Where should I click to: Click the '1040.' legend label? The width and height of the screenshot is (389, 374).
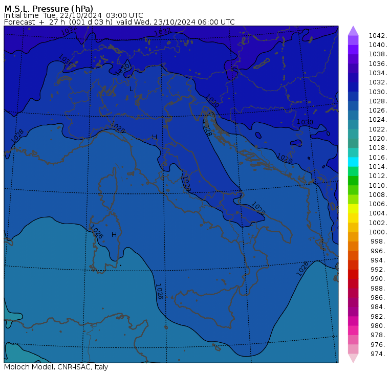click(x=378, y=45)
